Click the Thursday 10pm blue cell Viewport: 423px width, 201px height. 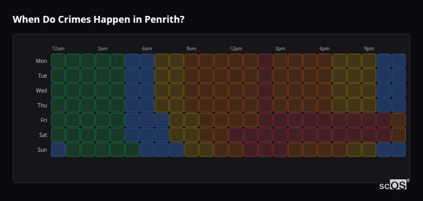[384, 105]
